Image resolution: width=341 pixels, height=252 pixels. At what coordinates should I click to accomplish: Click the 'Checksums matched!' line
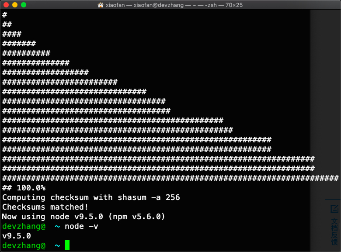point(45,207)
